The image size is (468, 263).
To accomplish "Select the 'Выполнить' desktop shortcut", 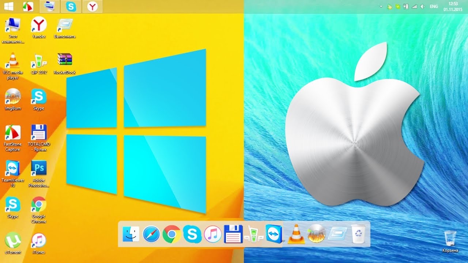I will point(65,28).
